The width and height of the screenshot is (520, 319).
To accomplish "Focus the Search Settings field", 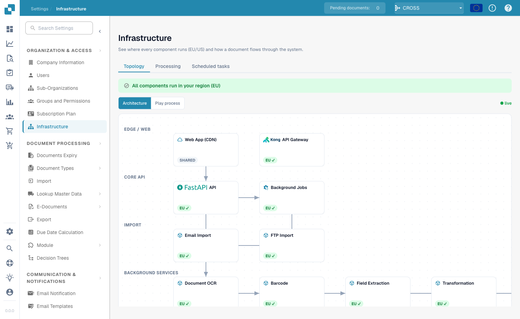I will 59,28.
